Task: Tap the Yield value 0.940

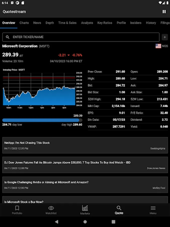Action: coord(164,127)
